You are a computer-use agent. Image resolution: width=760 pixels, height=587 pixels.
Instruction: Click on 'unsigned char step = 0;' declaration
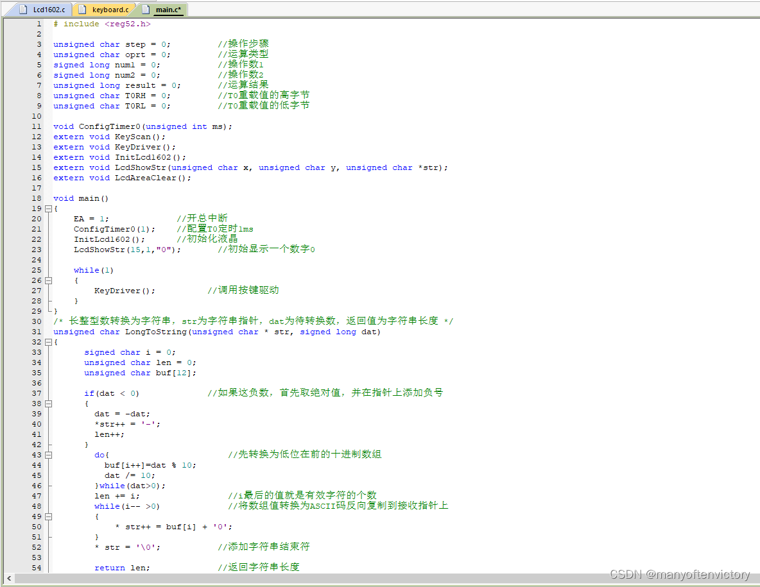coord(112,44)
